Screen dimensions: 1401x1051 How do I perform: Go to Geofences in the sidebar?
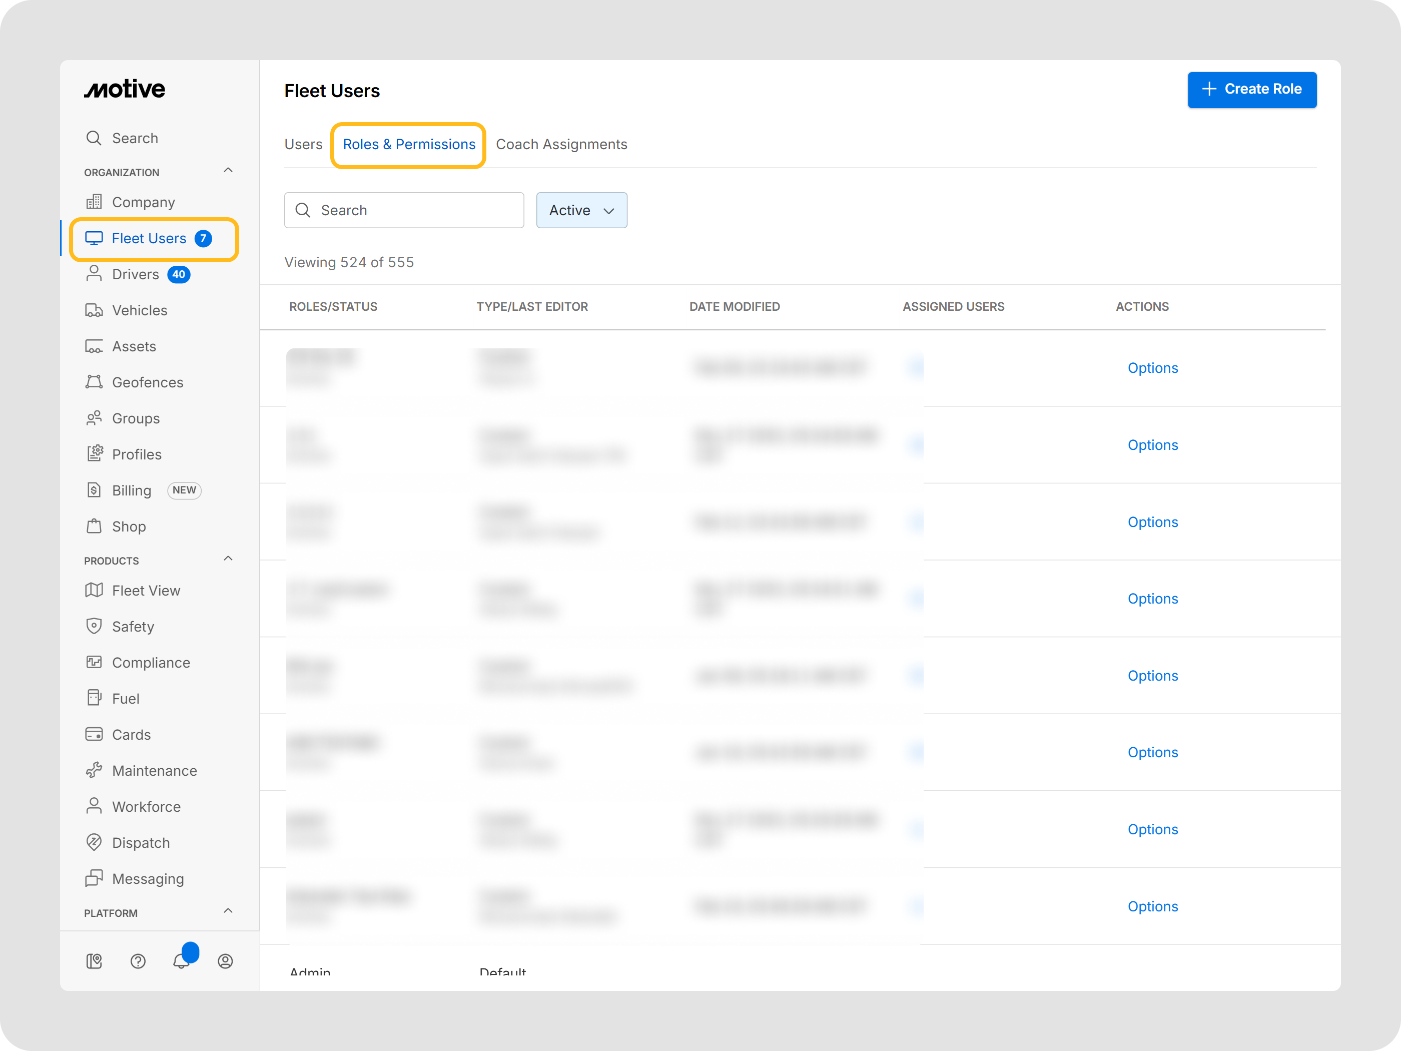click(x=147, y=383)
